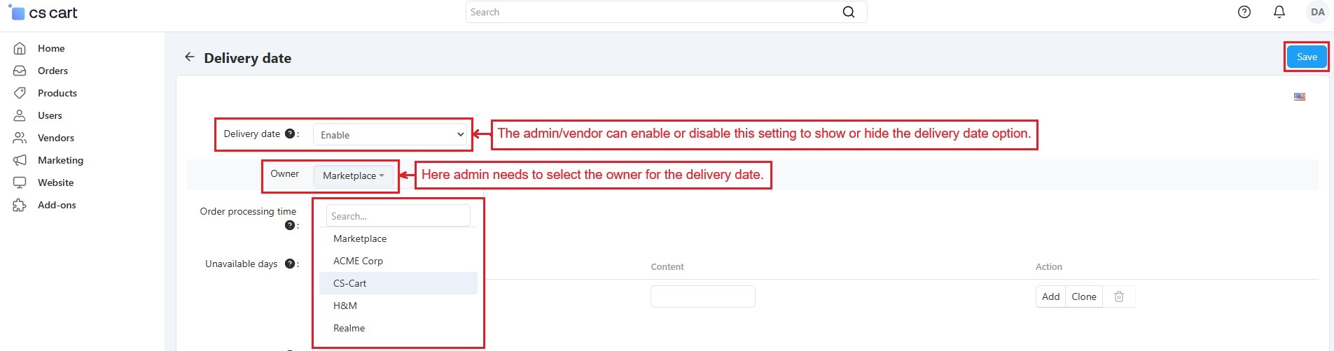
Task: Click the owner Search field
Action: pyautogui.click(x=398, y=216)
